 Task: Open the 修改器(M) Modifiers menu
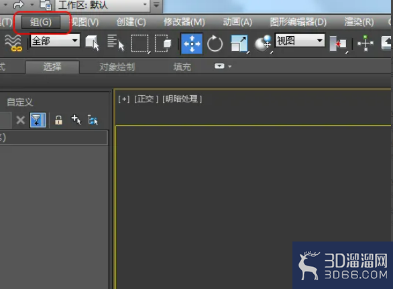(184, 22)
